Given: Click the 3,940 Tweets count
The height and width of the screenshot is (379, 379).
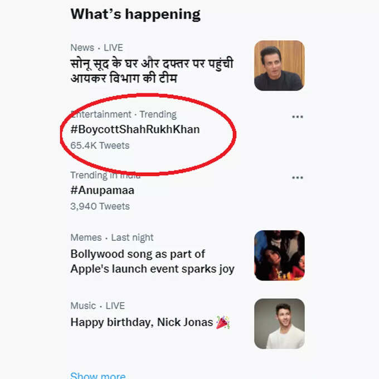Looking at the screenshot, I should pyautogui.click(x=100, y=206).
